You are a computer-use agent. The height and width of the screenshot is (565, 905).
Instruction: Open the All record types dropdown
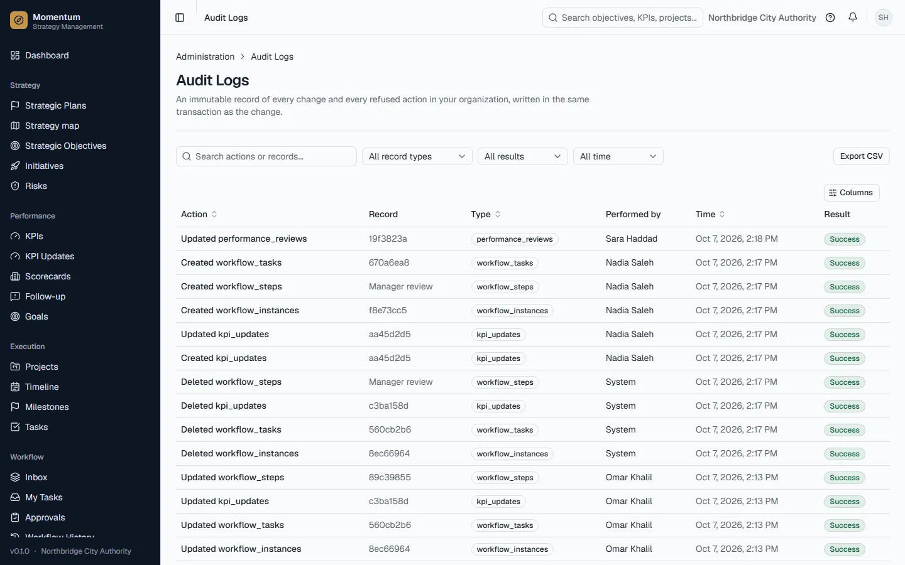click(x=417, y=156)
